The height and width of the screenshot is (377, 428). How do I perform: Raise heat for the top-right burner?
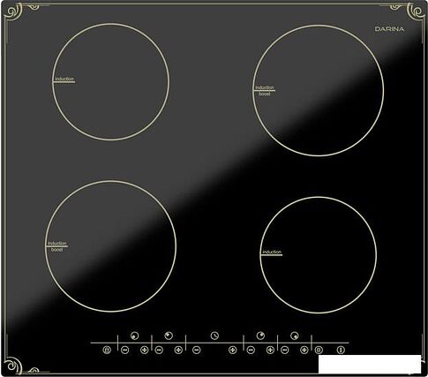pyautogui.click(x=270, y=350)
